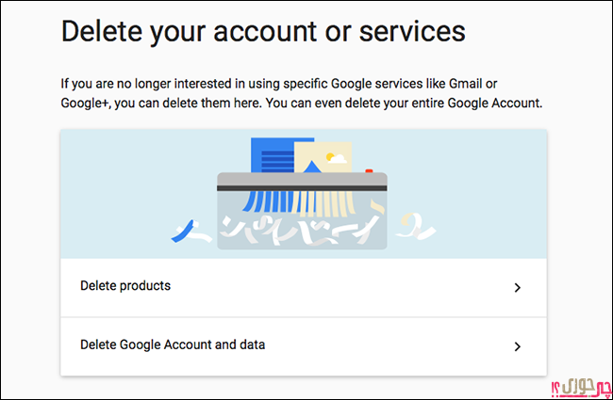
Task: Click the word Gmail in the description
Action: click(x=465, y=84)
